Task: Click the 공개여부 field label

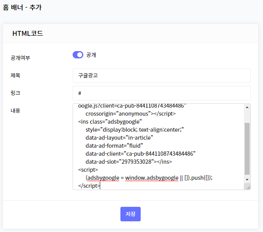Action: click(20, 58)
